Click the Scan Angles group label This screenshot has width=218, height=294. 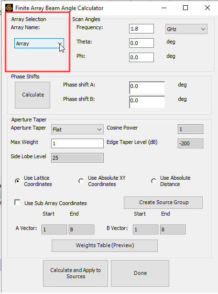click(x=86, y=19)
